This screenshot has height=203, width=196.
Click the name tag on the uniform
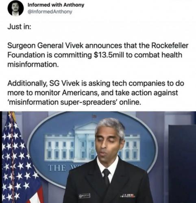[x=85, y=196]
